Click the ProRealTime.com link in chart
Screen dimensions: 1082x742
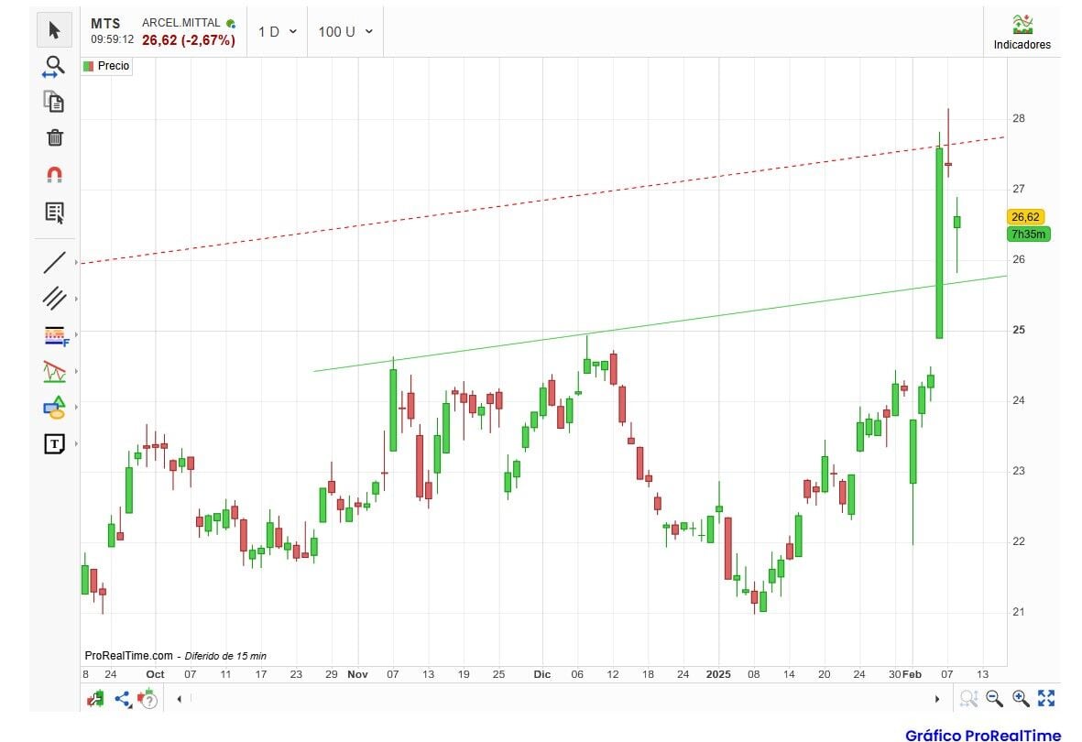tap(128, 656)
